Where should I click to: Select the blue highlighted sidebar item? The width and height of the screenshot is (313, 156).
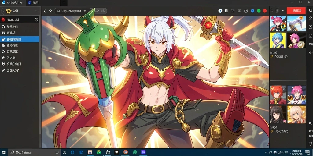click(20, 39)
